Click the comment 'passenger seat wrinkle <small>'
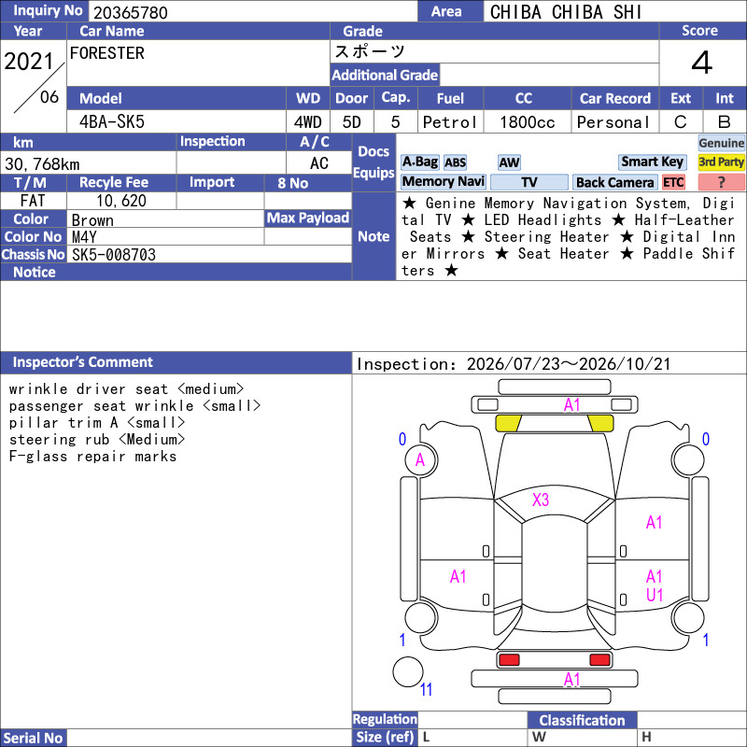This screenshot has height=747, width=747. (x=134, y=406)
